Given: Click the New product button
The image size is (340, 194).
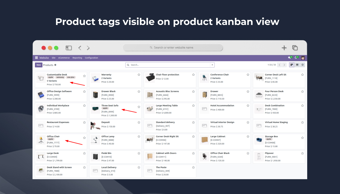Looking at the screenshot, I should [x=38, y=65].
